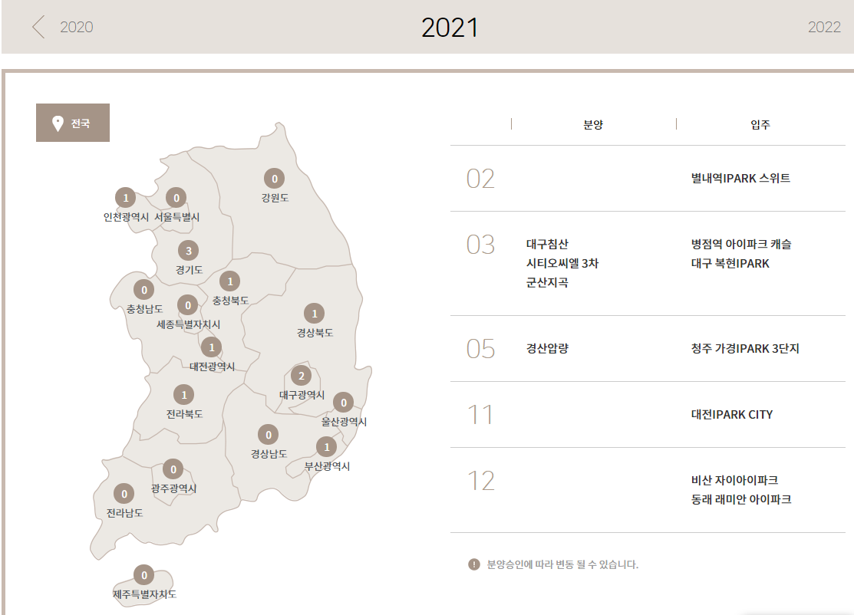Click the exclamation notice icon
The height and width of the screenshot is (615, 854).
click(x=474, y=564)
